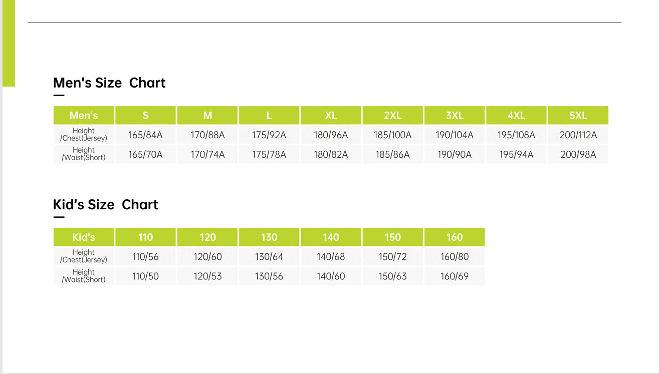Click the men's Height/Chest(Jersey) row label
Screen dimensions: 659x374
84,135
